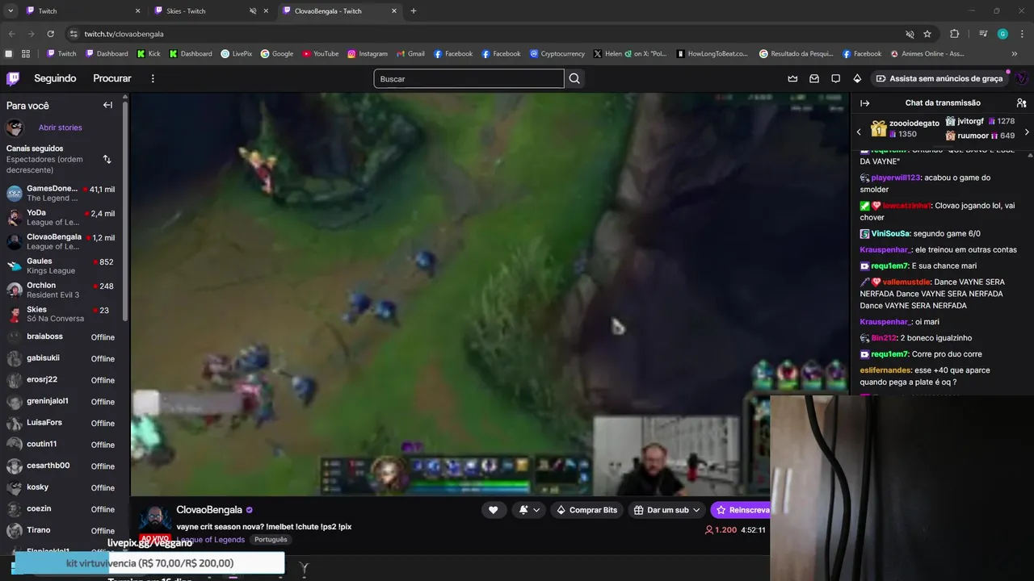Go to Procurar browse page
The image size is (1034, 581).
point(112,78)
